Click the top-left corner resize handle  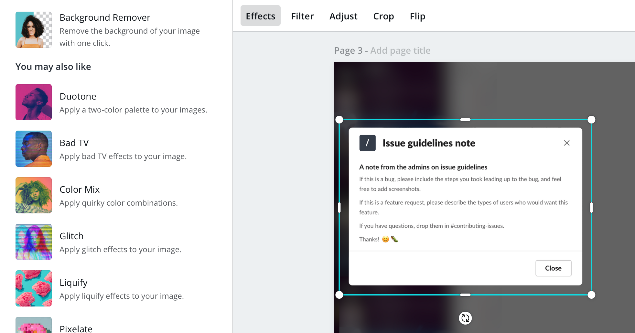(339, 120)
